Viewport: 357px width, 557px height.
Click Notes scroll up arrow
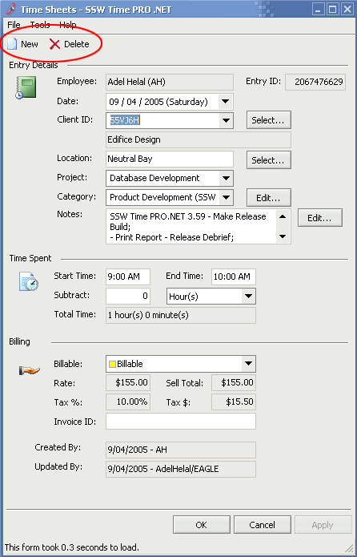tap(283, 216)
